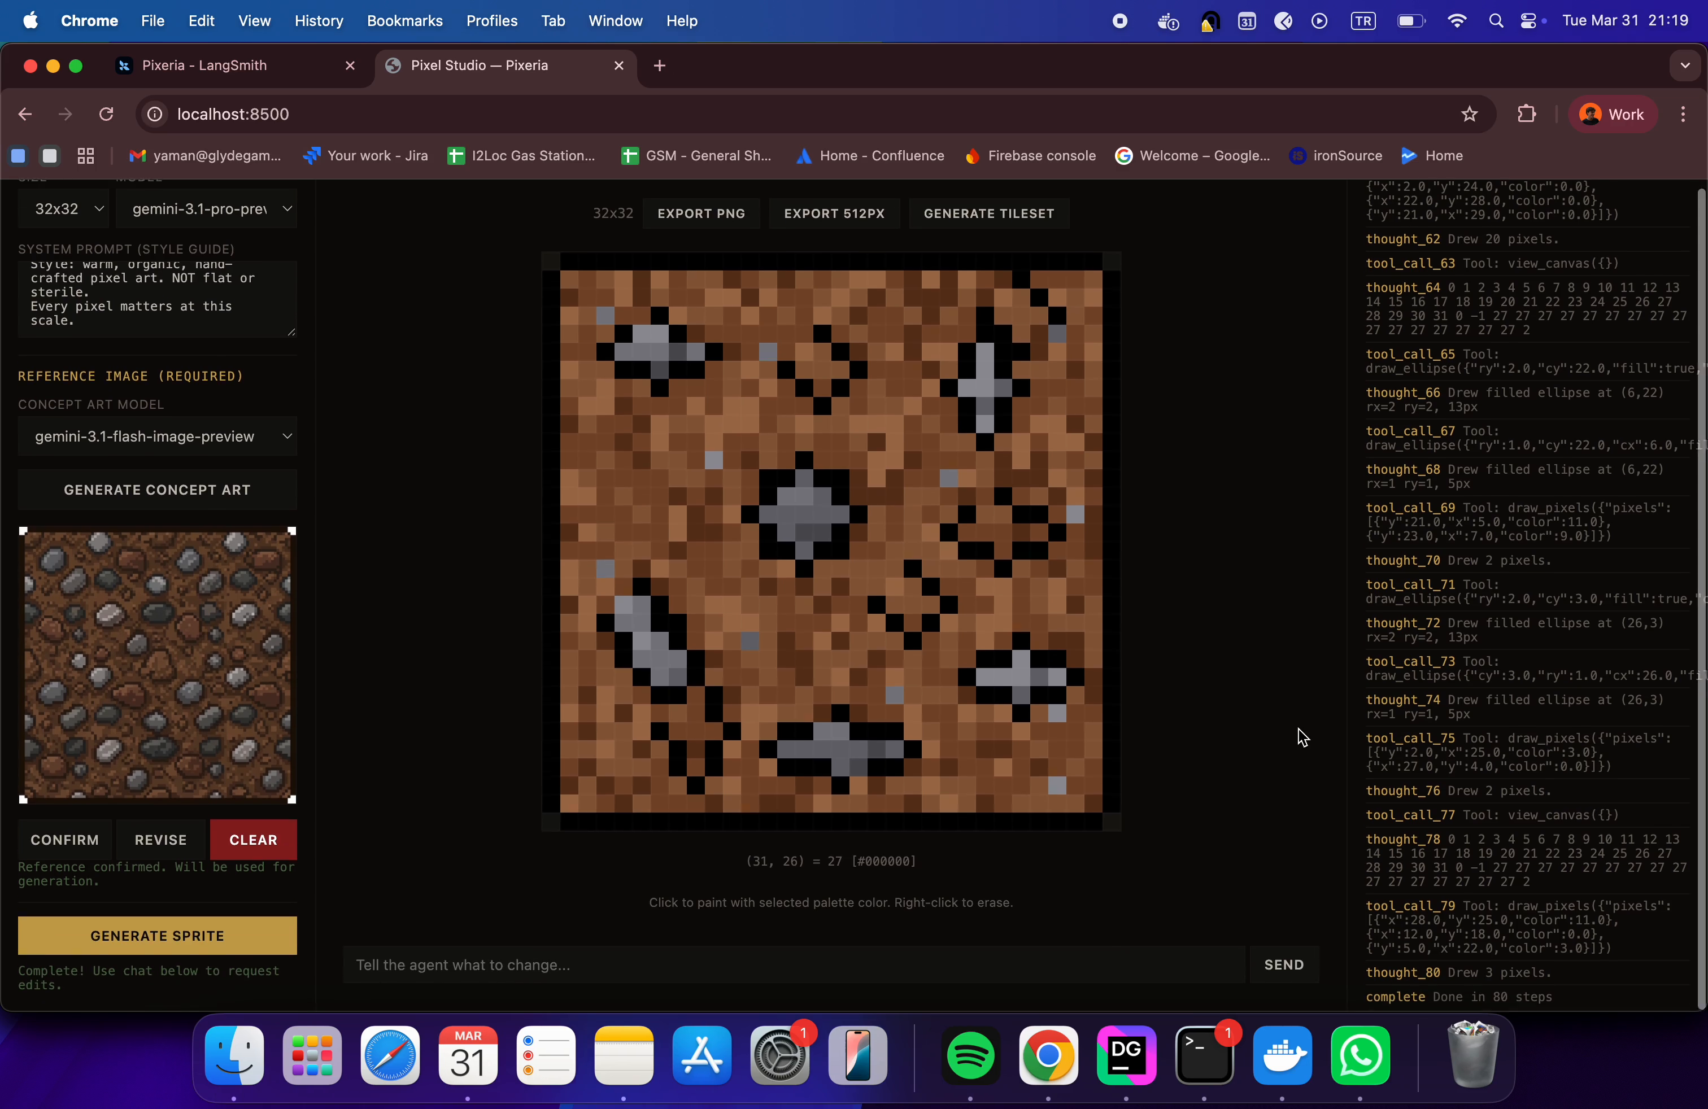Click the Revise button
Viewport: 1708px width, 1109px height.
161,839
